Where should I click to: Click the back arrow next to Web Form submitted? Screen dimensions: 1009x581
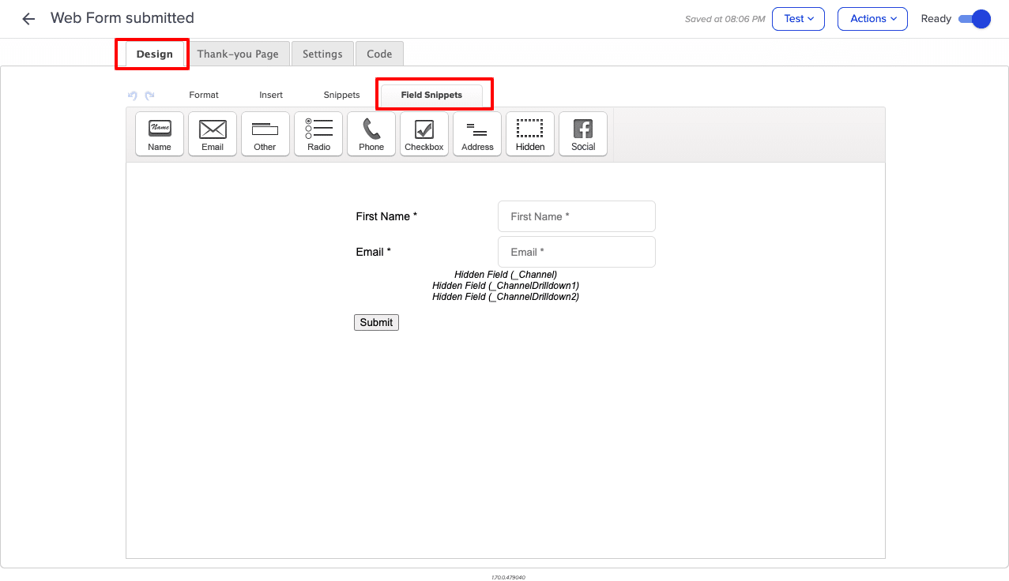[x=28, y=18]
